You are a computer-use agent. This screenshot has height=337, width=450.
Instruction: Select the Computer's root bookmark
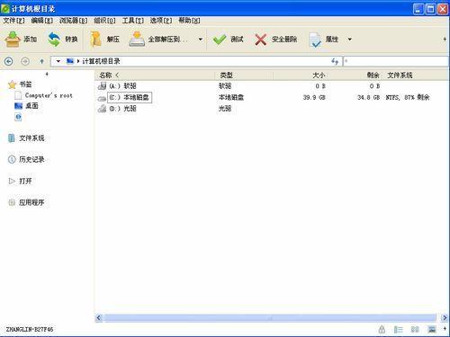tap(49, 95)
